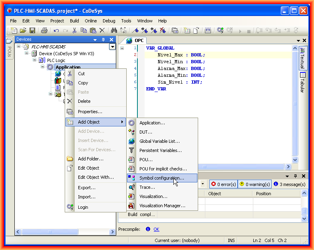The image size is (314, 250).
Task: Click the Visualization Manager icon in submenu
Action: (x=131, y=206)
